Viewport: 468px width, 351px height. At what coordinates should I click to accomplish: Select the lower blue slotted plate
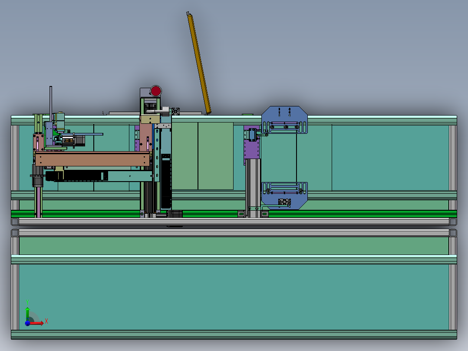284,195
